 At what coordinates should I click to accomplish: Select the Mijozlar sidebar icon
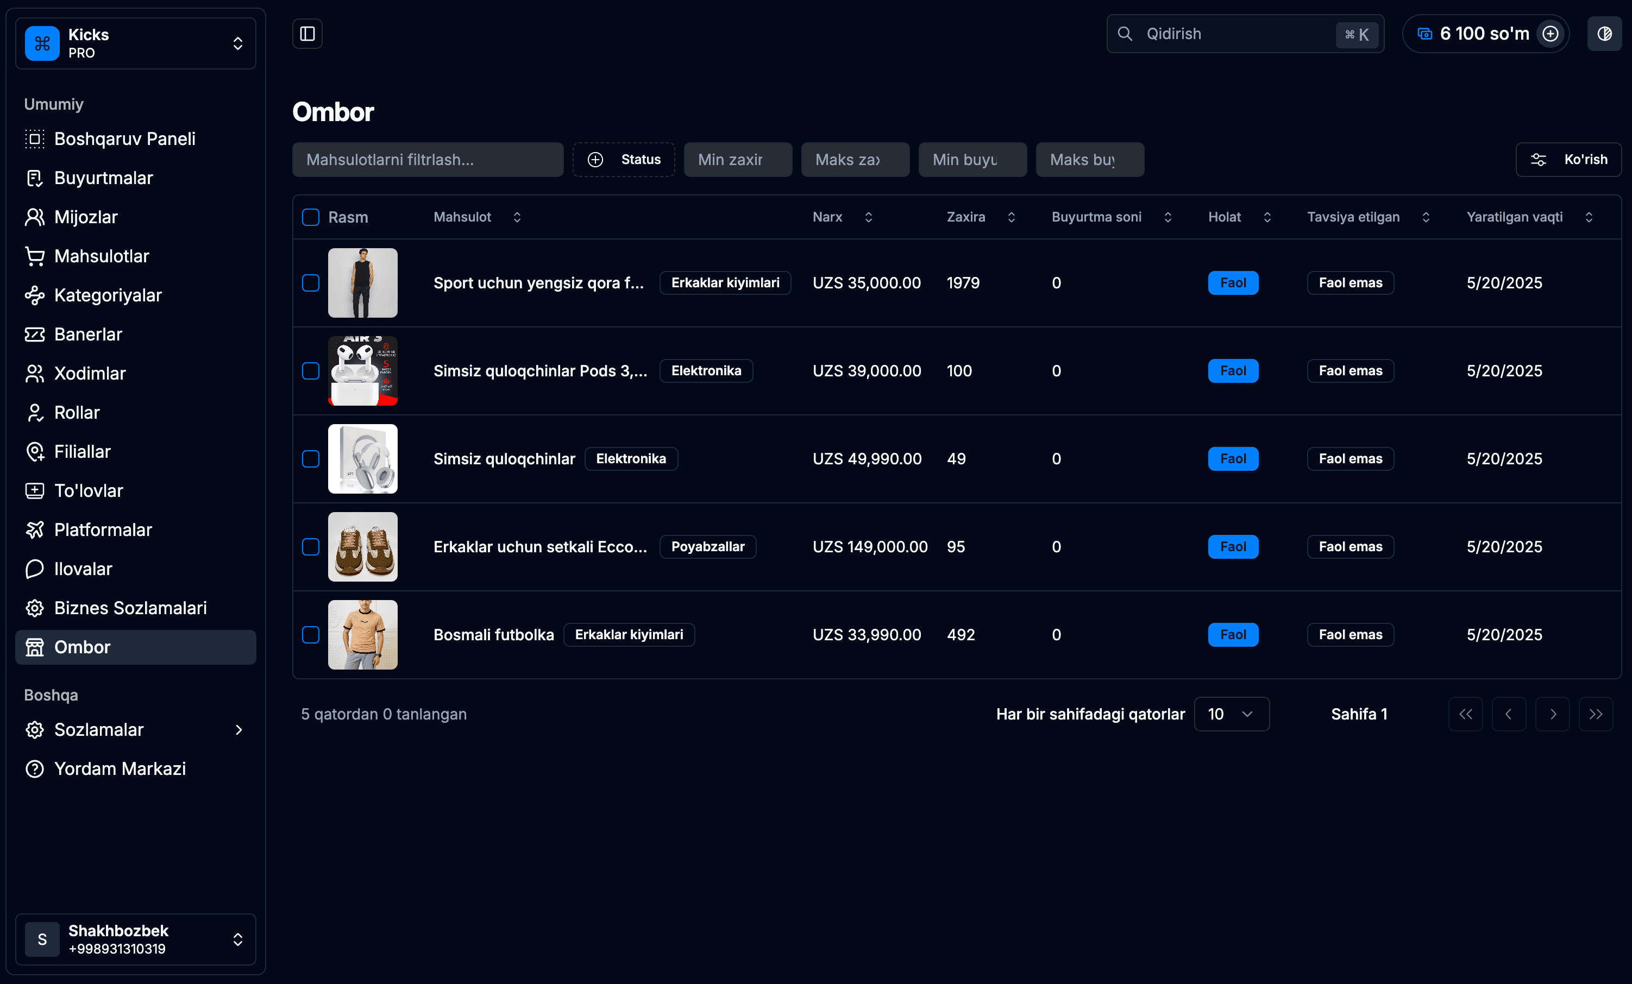click(x=35, y=217)
